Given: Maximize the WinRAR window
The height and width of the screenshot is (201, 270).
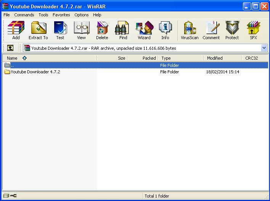Looking at the screenshot, I should click(256, 6).
